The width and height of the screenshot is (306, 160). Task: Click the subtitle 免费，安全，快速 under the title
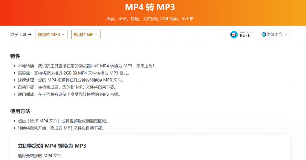150,19
